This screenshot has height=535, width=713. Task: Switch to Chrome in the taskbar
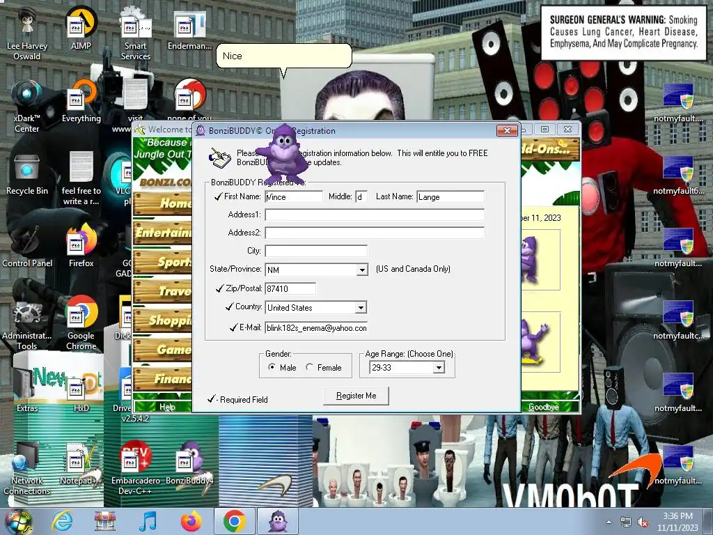click(234, 521)
